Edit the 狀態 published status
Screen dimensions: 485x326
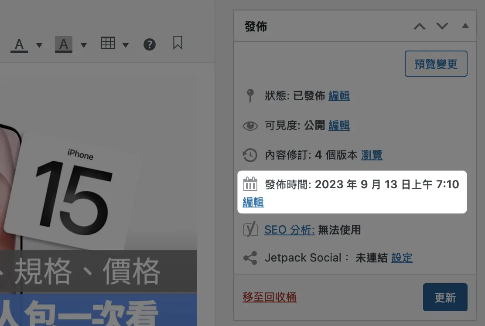pyautogui.click(x=339, y=96)
